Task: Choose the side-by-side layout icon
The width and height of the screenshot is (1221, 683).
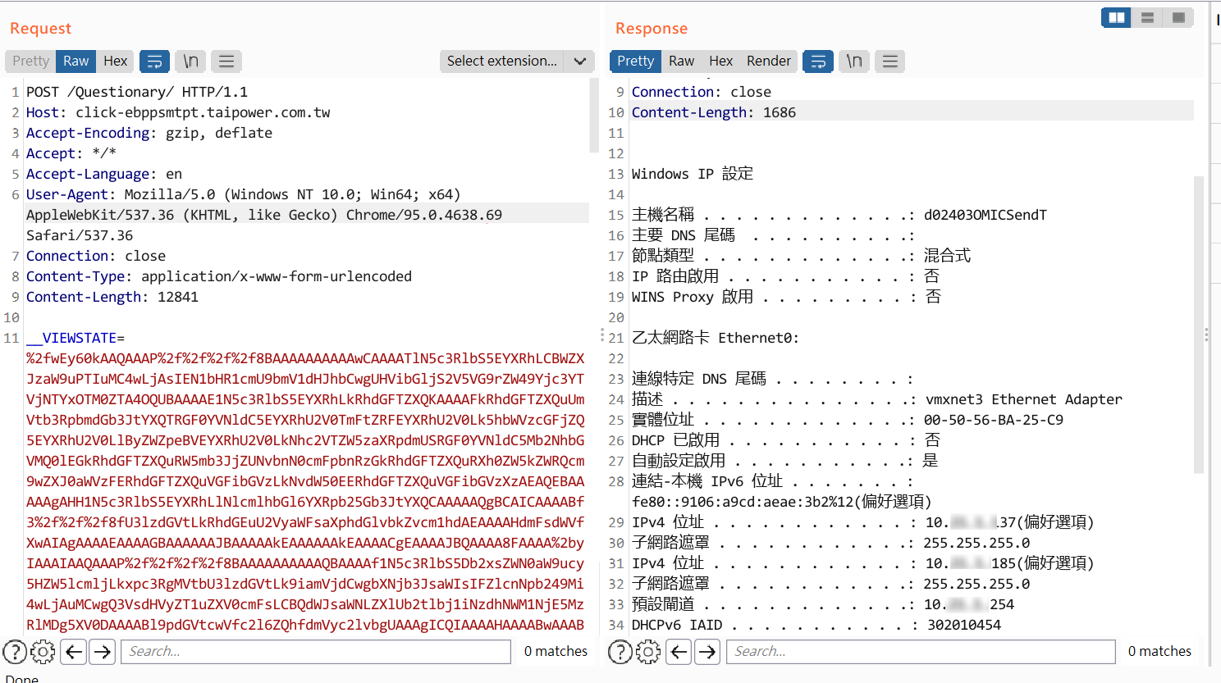Action: click(1116, 17)
